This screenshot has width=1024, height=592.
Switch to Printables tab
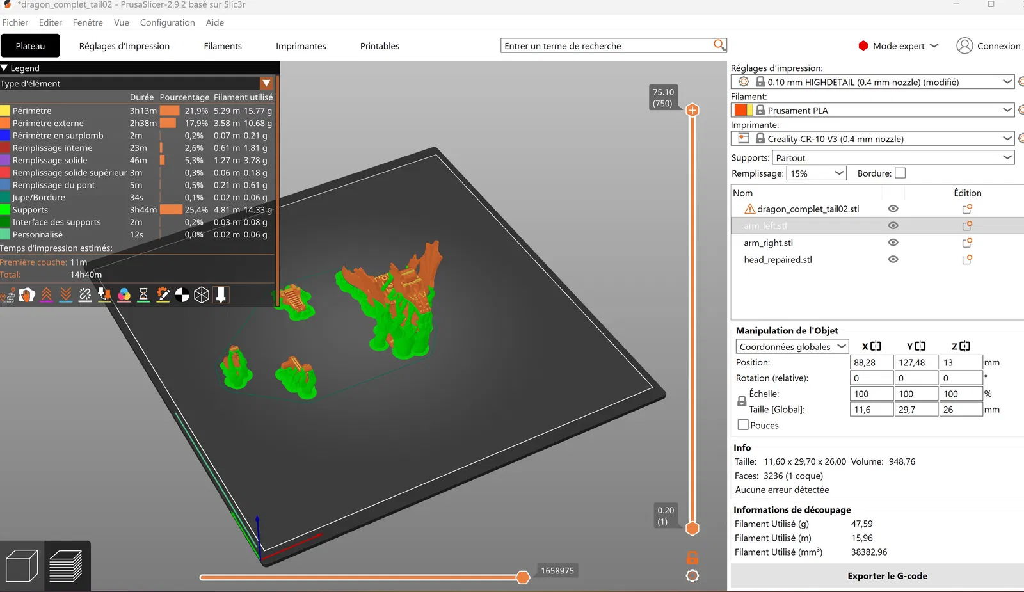pos(380,46)
